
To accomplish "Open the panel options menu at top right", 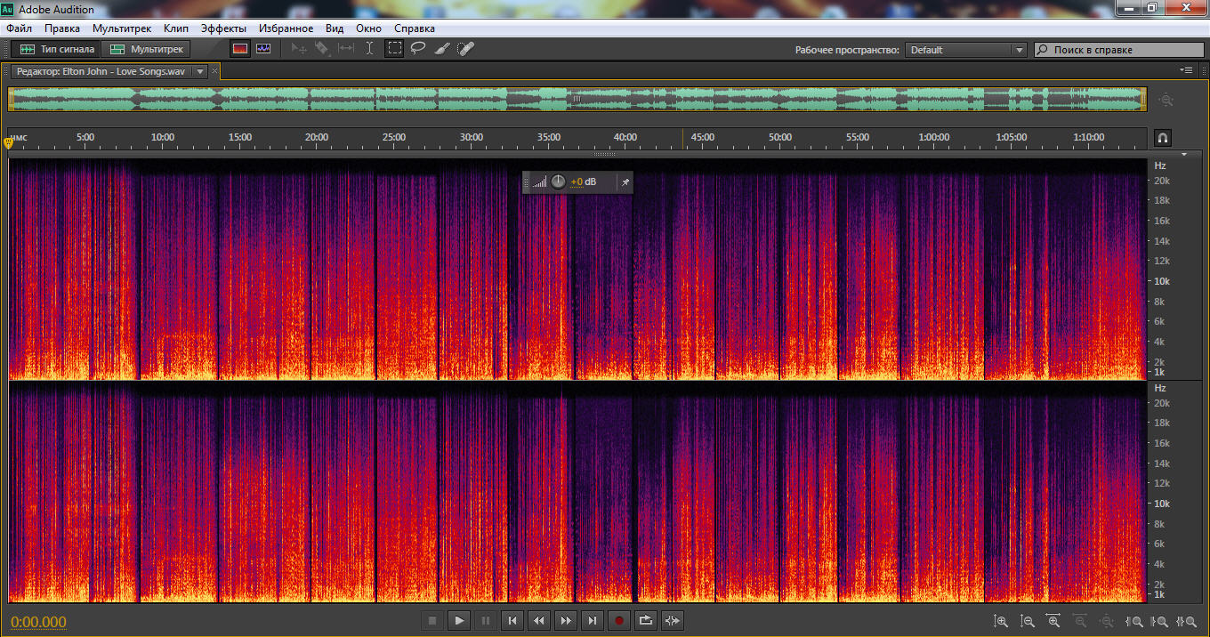I will 1186,69.
